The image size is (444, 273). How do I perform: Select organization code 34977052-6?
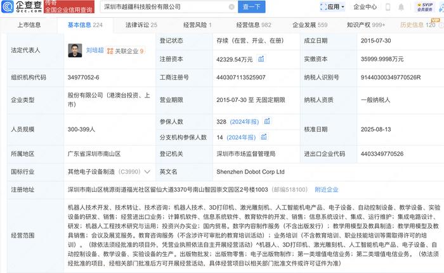click(83, 77)
